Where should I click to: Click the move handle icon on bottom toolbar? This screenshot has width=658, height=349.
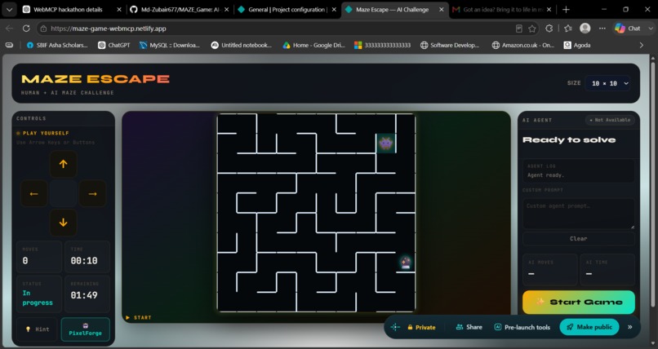click(x=395, y=327)
